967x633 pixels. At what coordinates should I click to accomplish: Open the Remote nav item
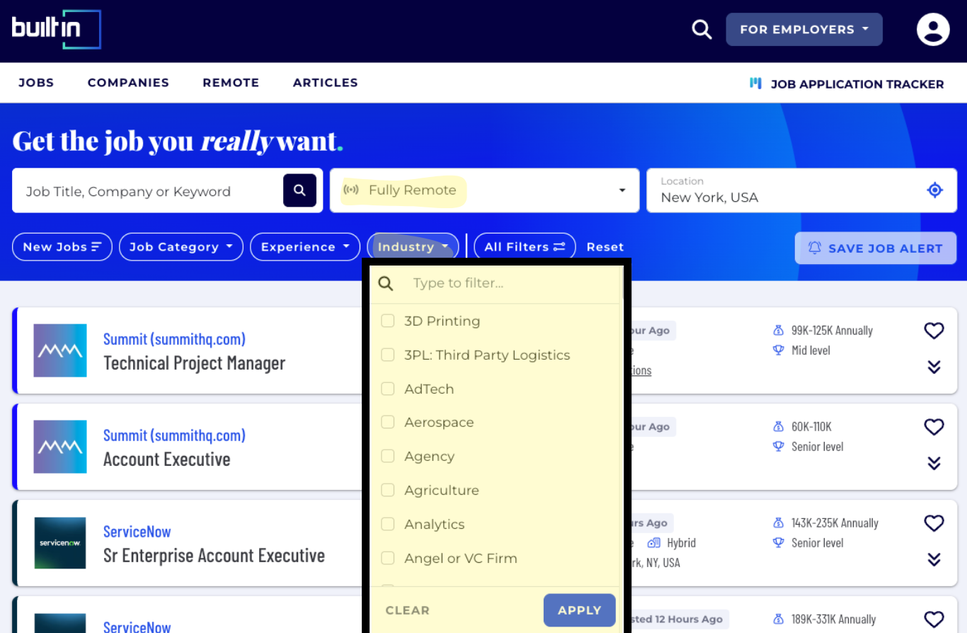231,83
